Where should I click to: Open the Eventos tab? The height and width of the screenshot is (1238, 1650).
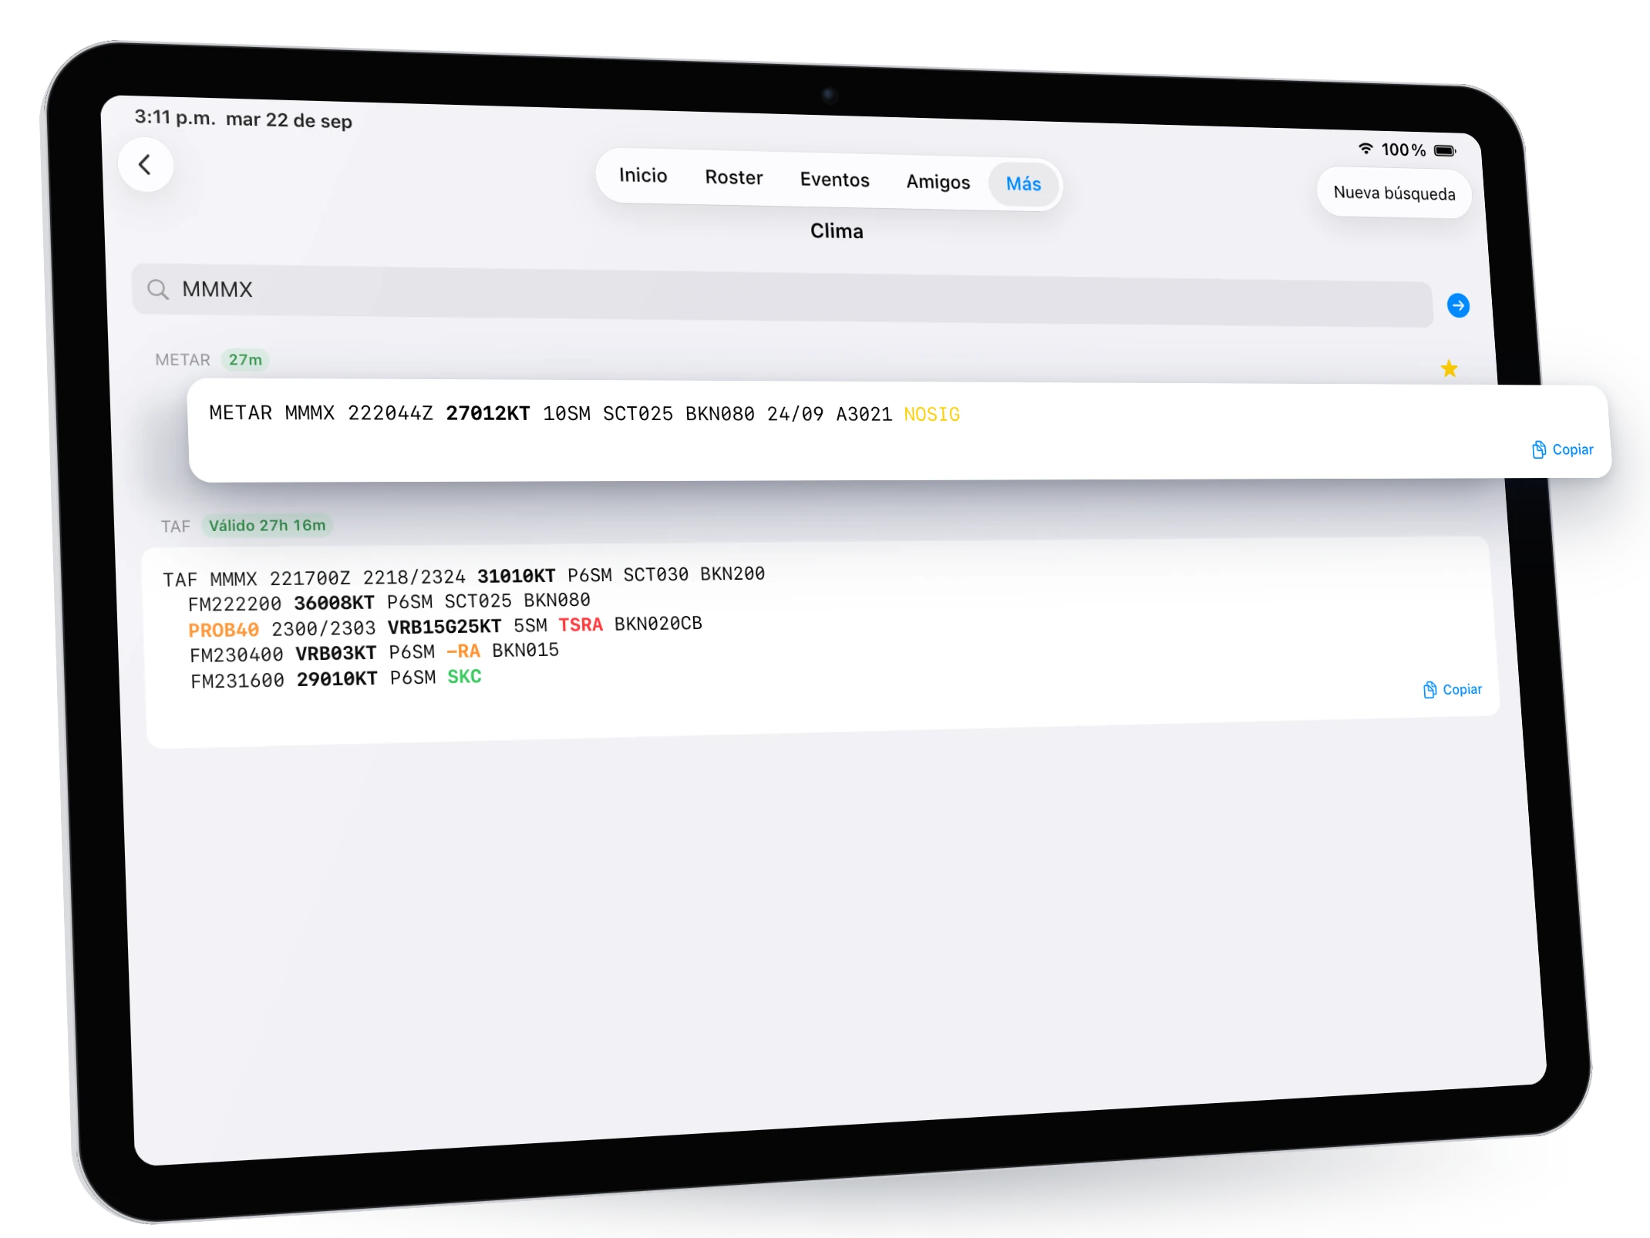(834, 180)
